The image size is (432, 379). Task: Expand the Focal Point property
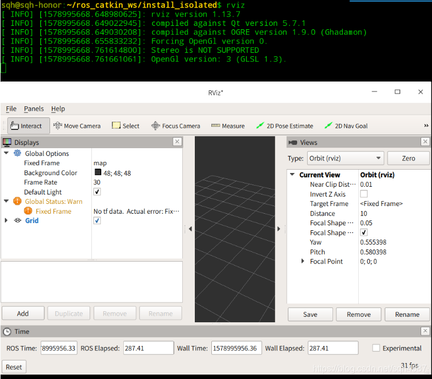(303, 261)
